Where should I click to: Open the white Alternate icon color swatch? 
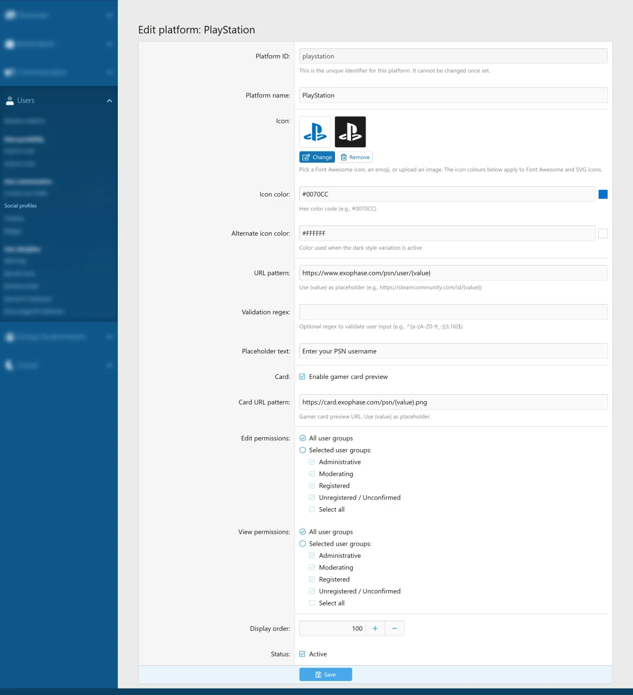pos(603,233)
